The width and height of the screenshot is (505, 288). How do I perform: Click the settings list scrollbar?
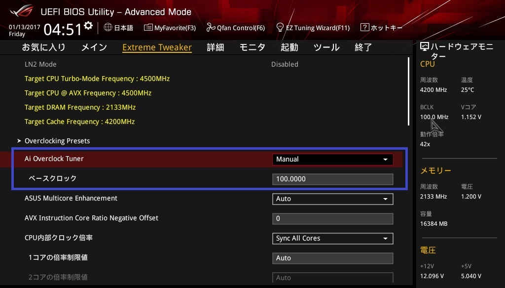(408, 91)
